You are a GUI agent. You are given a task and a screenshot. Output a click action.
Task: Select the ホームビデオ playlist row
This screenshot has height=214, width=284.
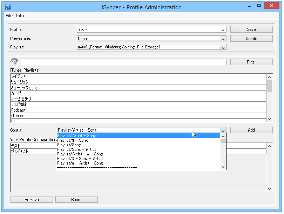pos(138,99)
